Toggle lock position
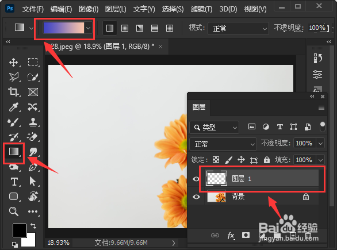Viewport: 337px width, 250px height. click(x=241, y=160)
